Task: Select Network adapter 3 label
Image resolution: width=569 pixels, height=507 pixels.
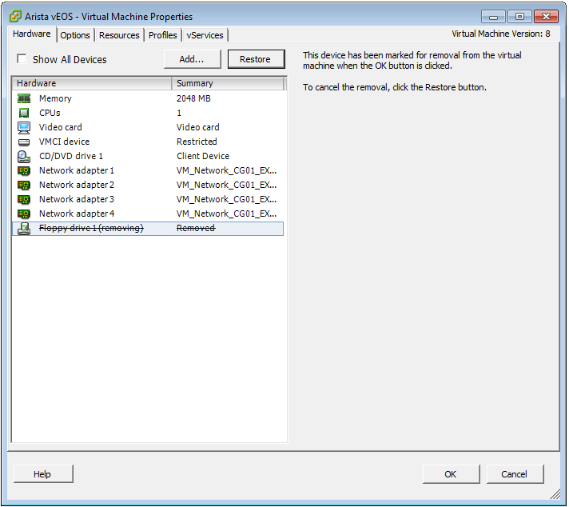Action: (x=77, y=199)
